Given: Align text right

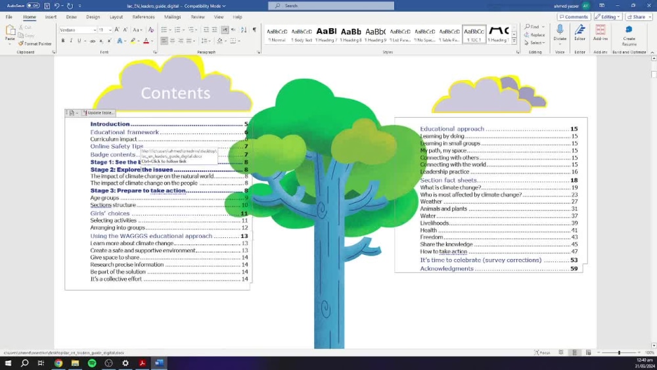Looking at the screenshot, I should [181, 41].
